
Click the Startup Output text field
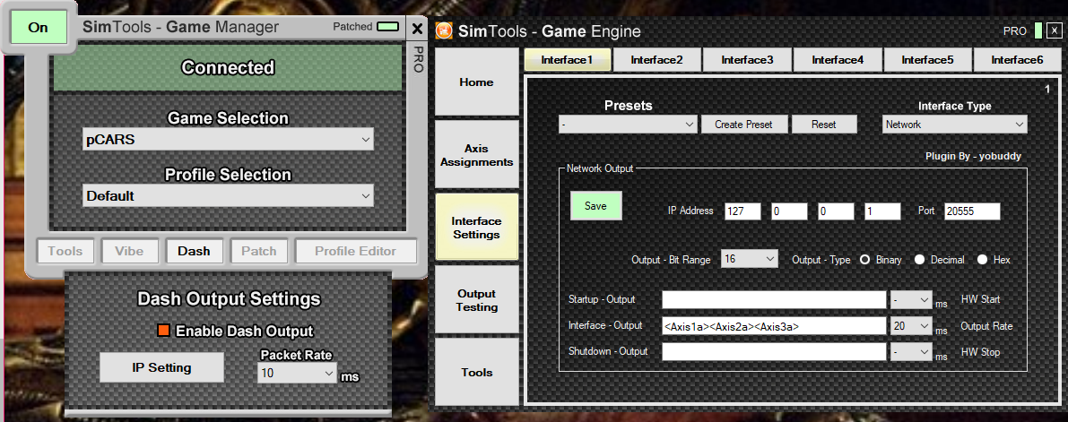(x=774, y=299)
